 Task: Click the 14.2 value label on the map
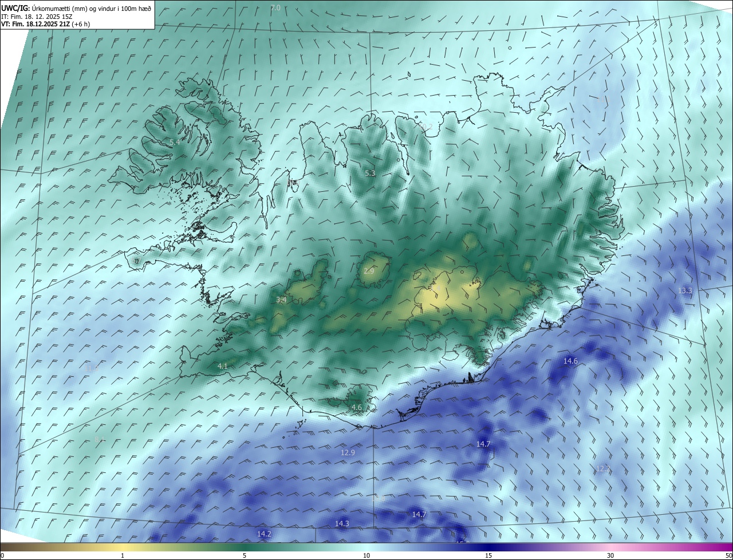[264, 534]
